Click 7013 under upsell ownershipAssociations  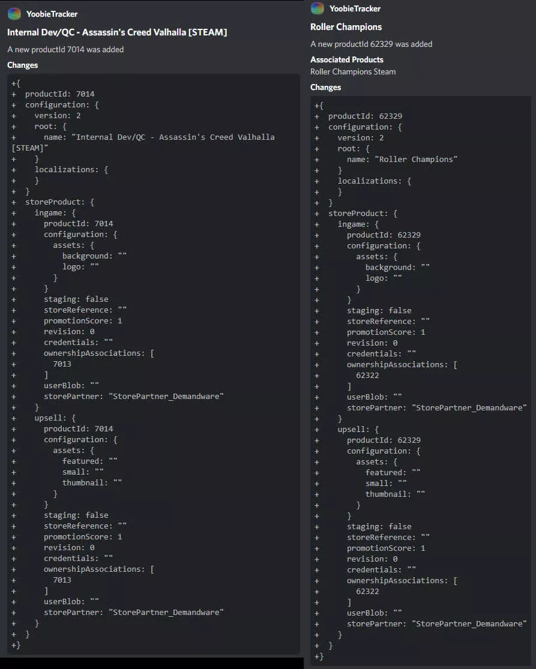coord(62,580)
